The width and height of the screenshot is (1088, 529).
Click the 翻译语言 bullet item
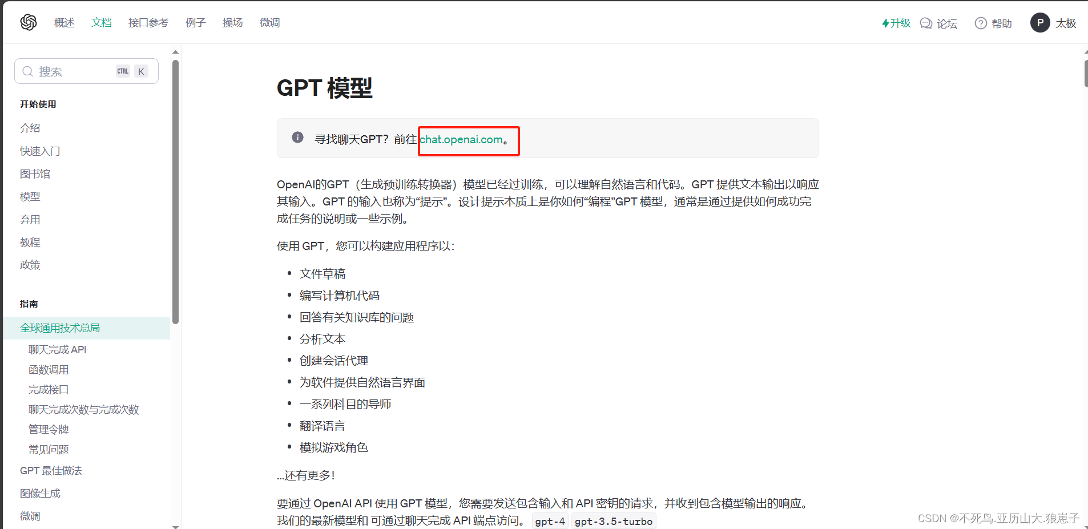323,426
